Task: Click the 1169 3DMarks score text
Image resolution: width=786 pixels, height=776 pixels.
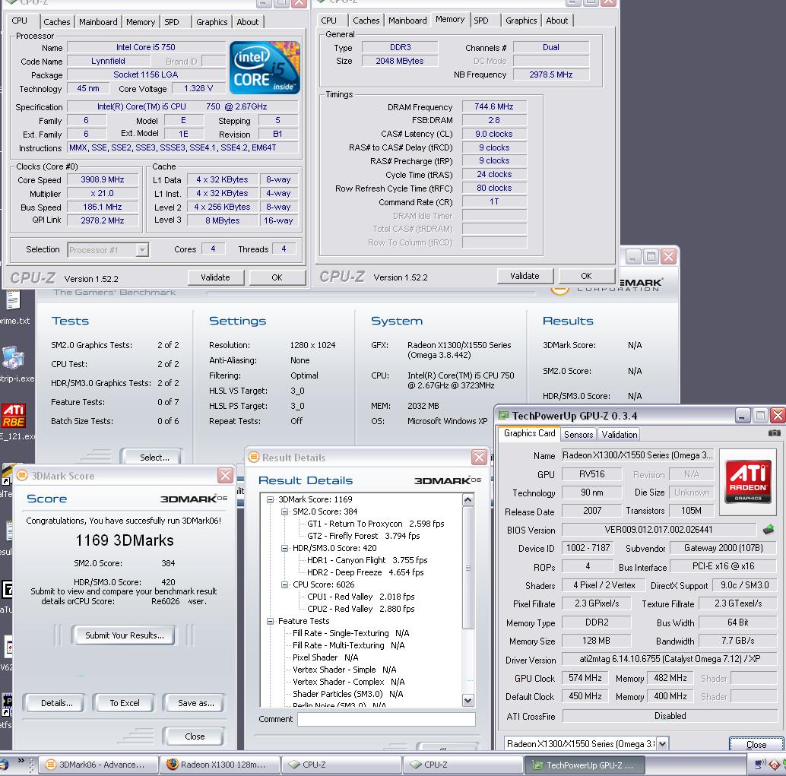Action: coord(125,540)
